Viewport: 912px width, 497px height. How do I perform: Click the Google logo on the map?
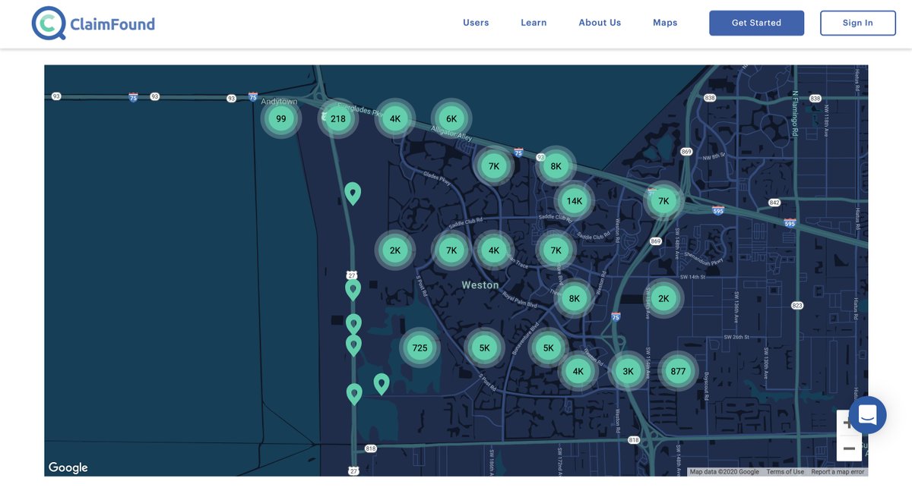(x=68, y=467)
